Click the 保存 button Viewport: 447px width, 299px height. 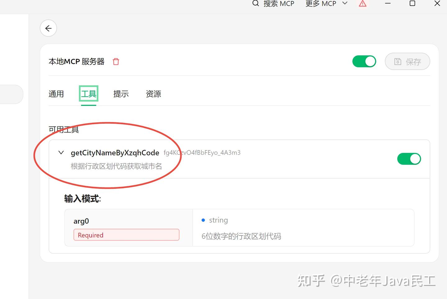pos(407,61)
